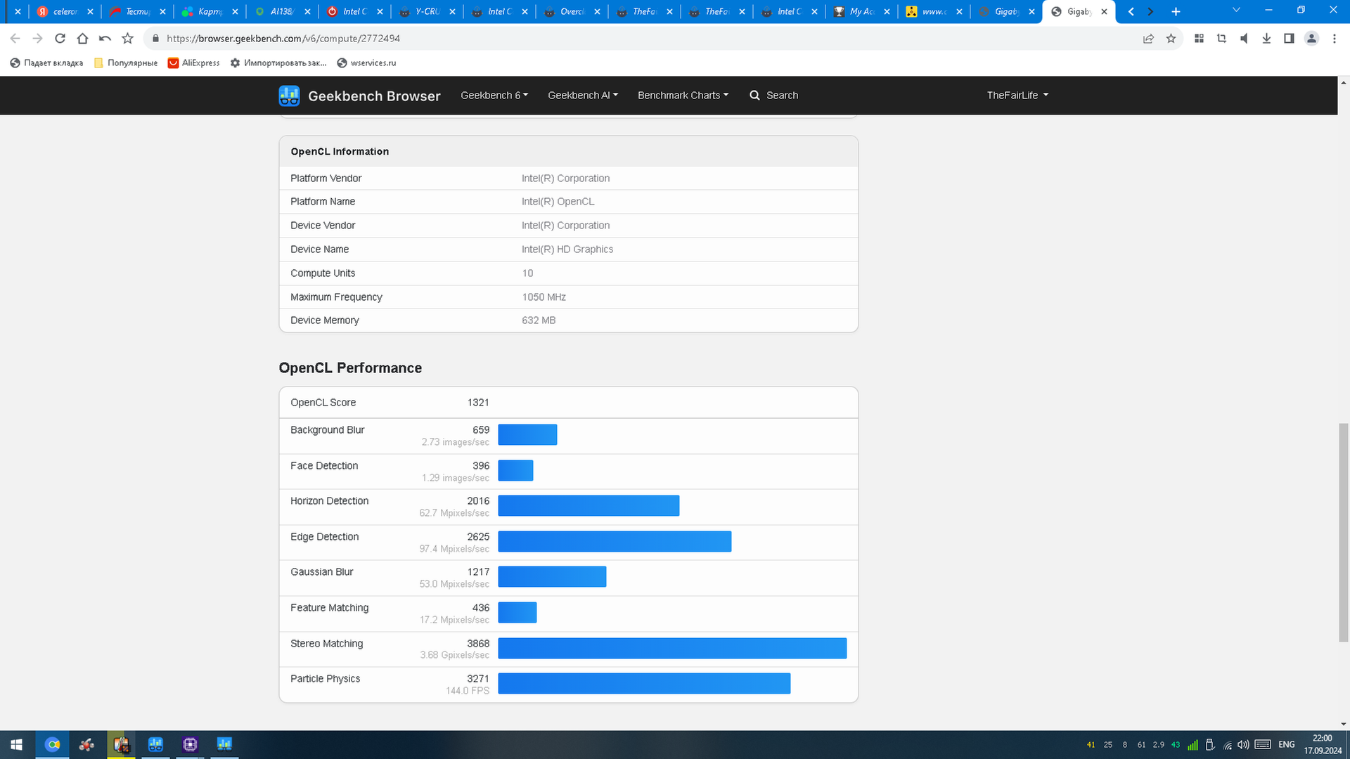Open the purple CPU app taskbar icon
The width and height of the screenshot is (1350, 759).
(x=190, y=744)
